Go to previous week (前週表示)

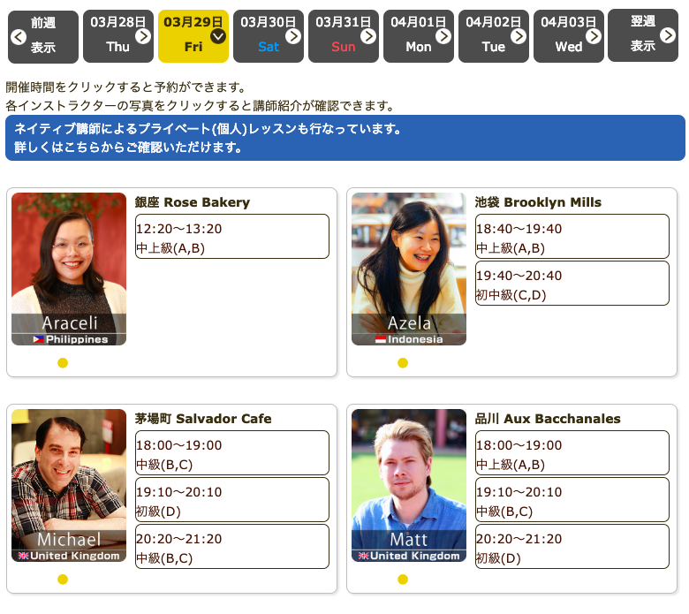click(42, 36)
